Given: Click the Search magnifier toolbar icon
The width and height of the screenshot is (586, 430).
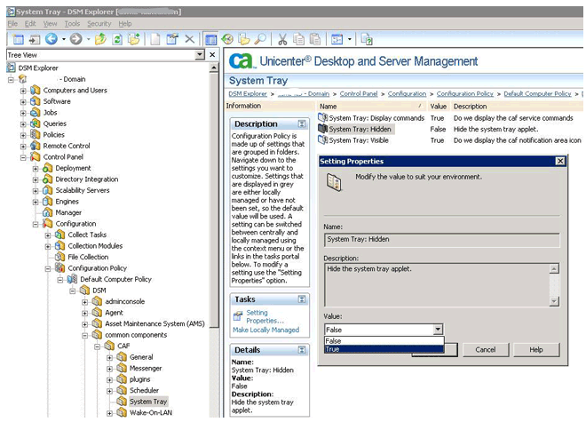Looking at the screenshot, I should pos(259,40).
